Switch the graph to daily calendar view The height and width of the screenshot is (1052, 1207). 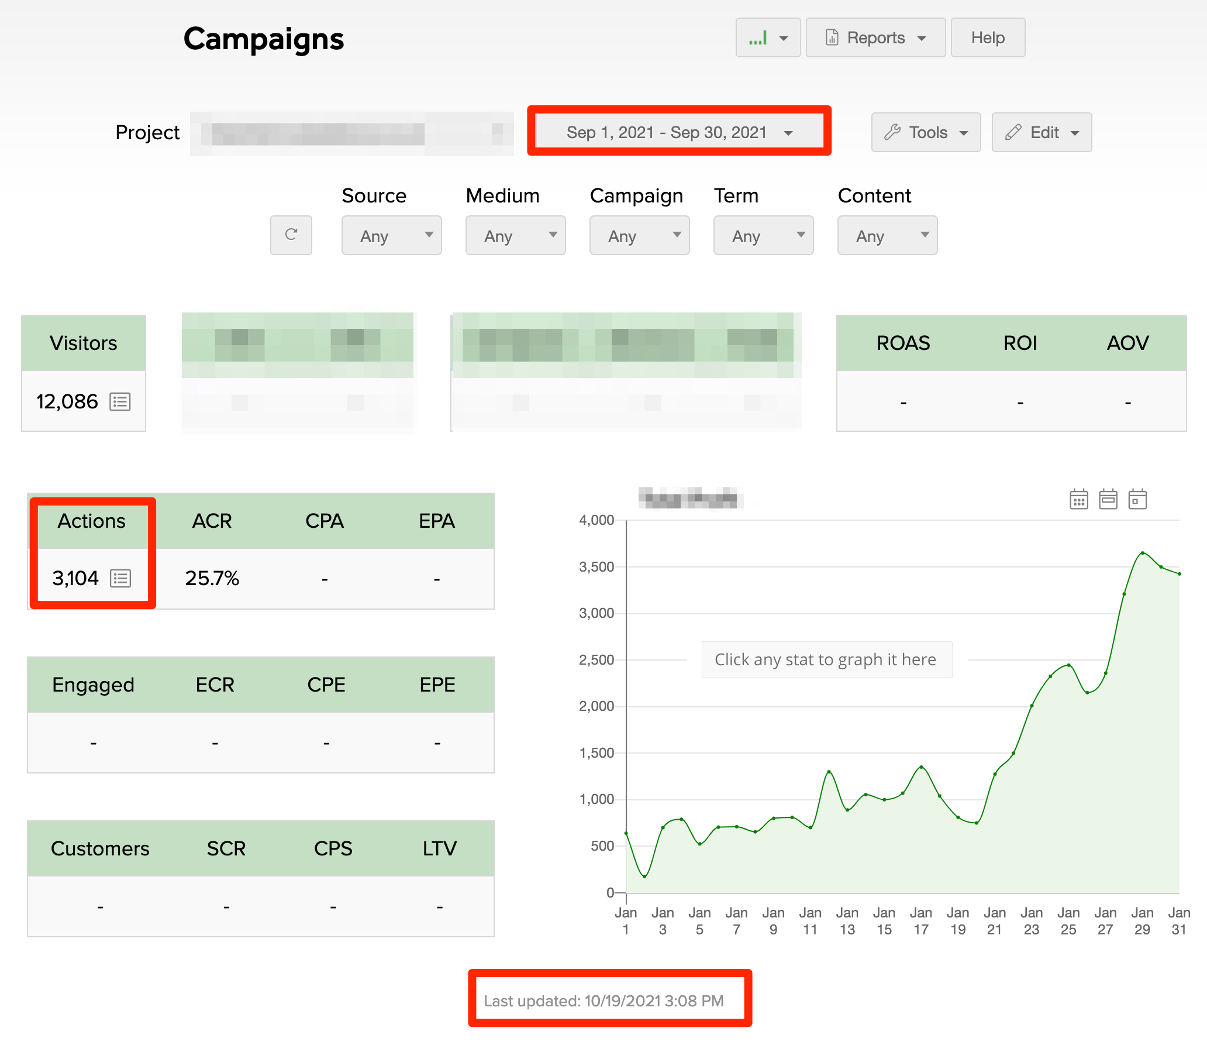pyautogui.click(x=1137, y=499)
